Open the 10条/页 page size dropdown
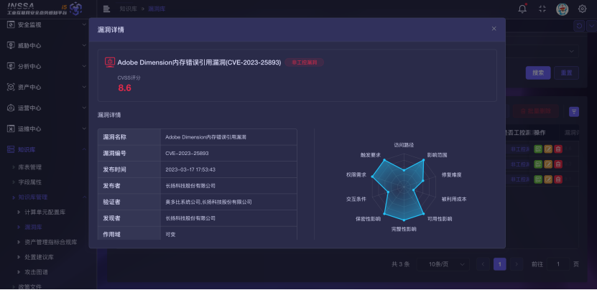The image size is (597, 290). (443, 264)
